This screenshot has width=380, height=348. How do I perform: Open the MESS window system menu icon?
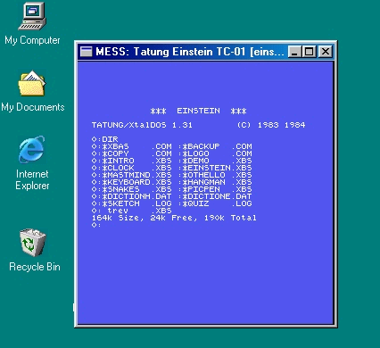[87, 52]
